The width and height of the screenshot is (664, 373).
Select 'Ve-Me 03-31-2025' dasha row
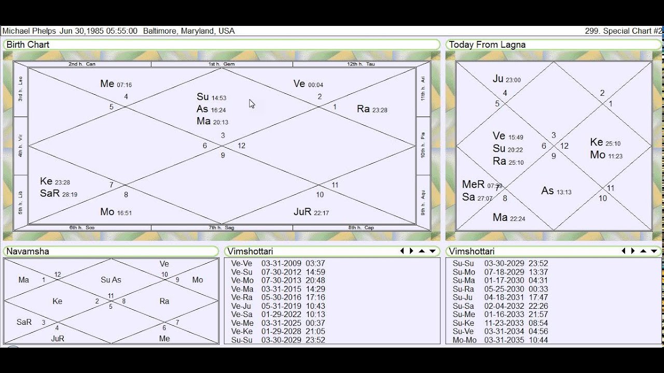click(x=278, y=323)
